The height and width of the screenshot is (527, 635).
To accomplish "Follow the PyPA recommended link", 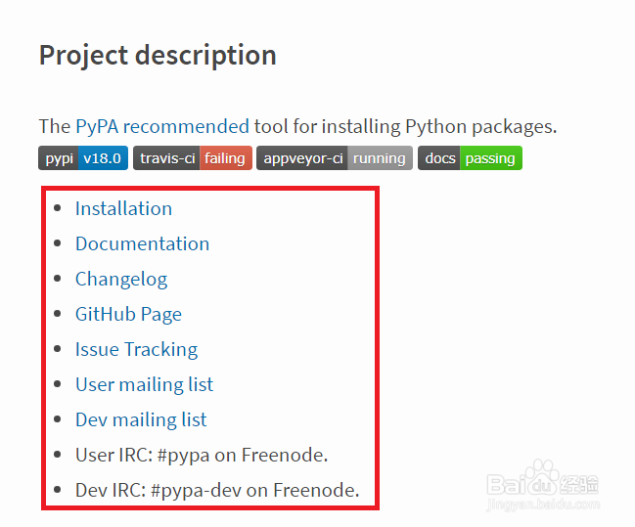I will [x=162, y=126].
